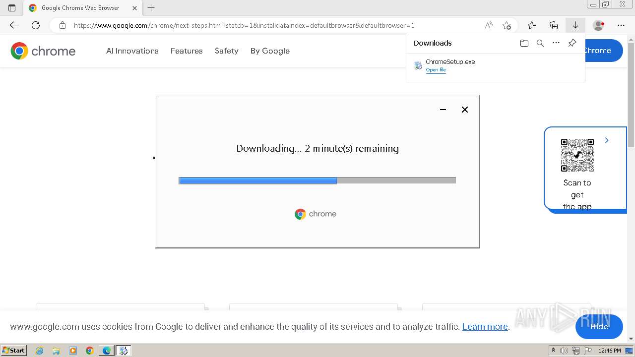Hide the cookie notice
Viewport: 635px width, 357px height.
[599, 327]
